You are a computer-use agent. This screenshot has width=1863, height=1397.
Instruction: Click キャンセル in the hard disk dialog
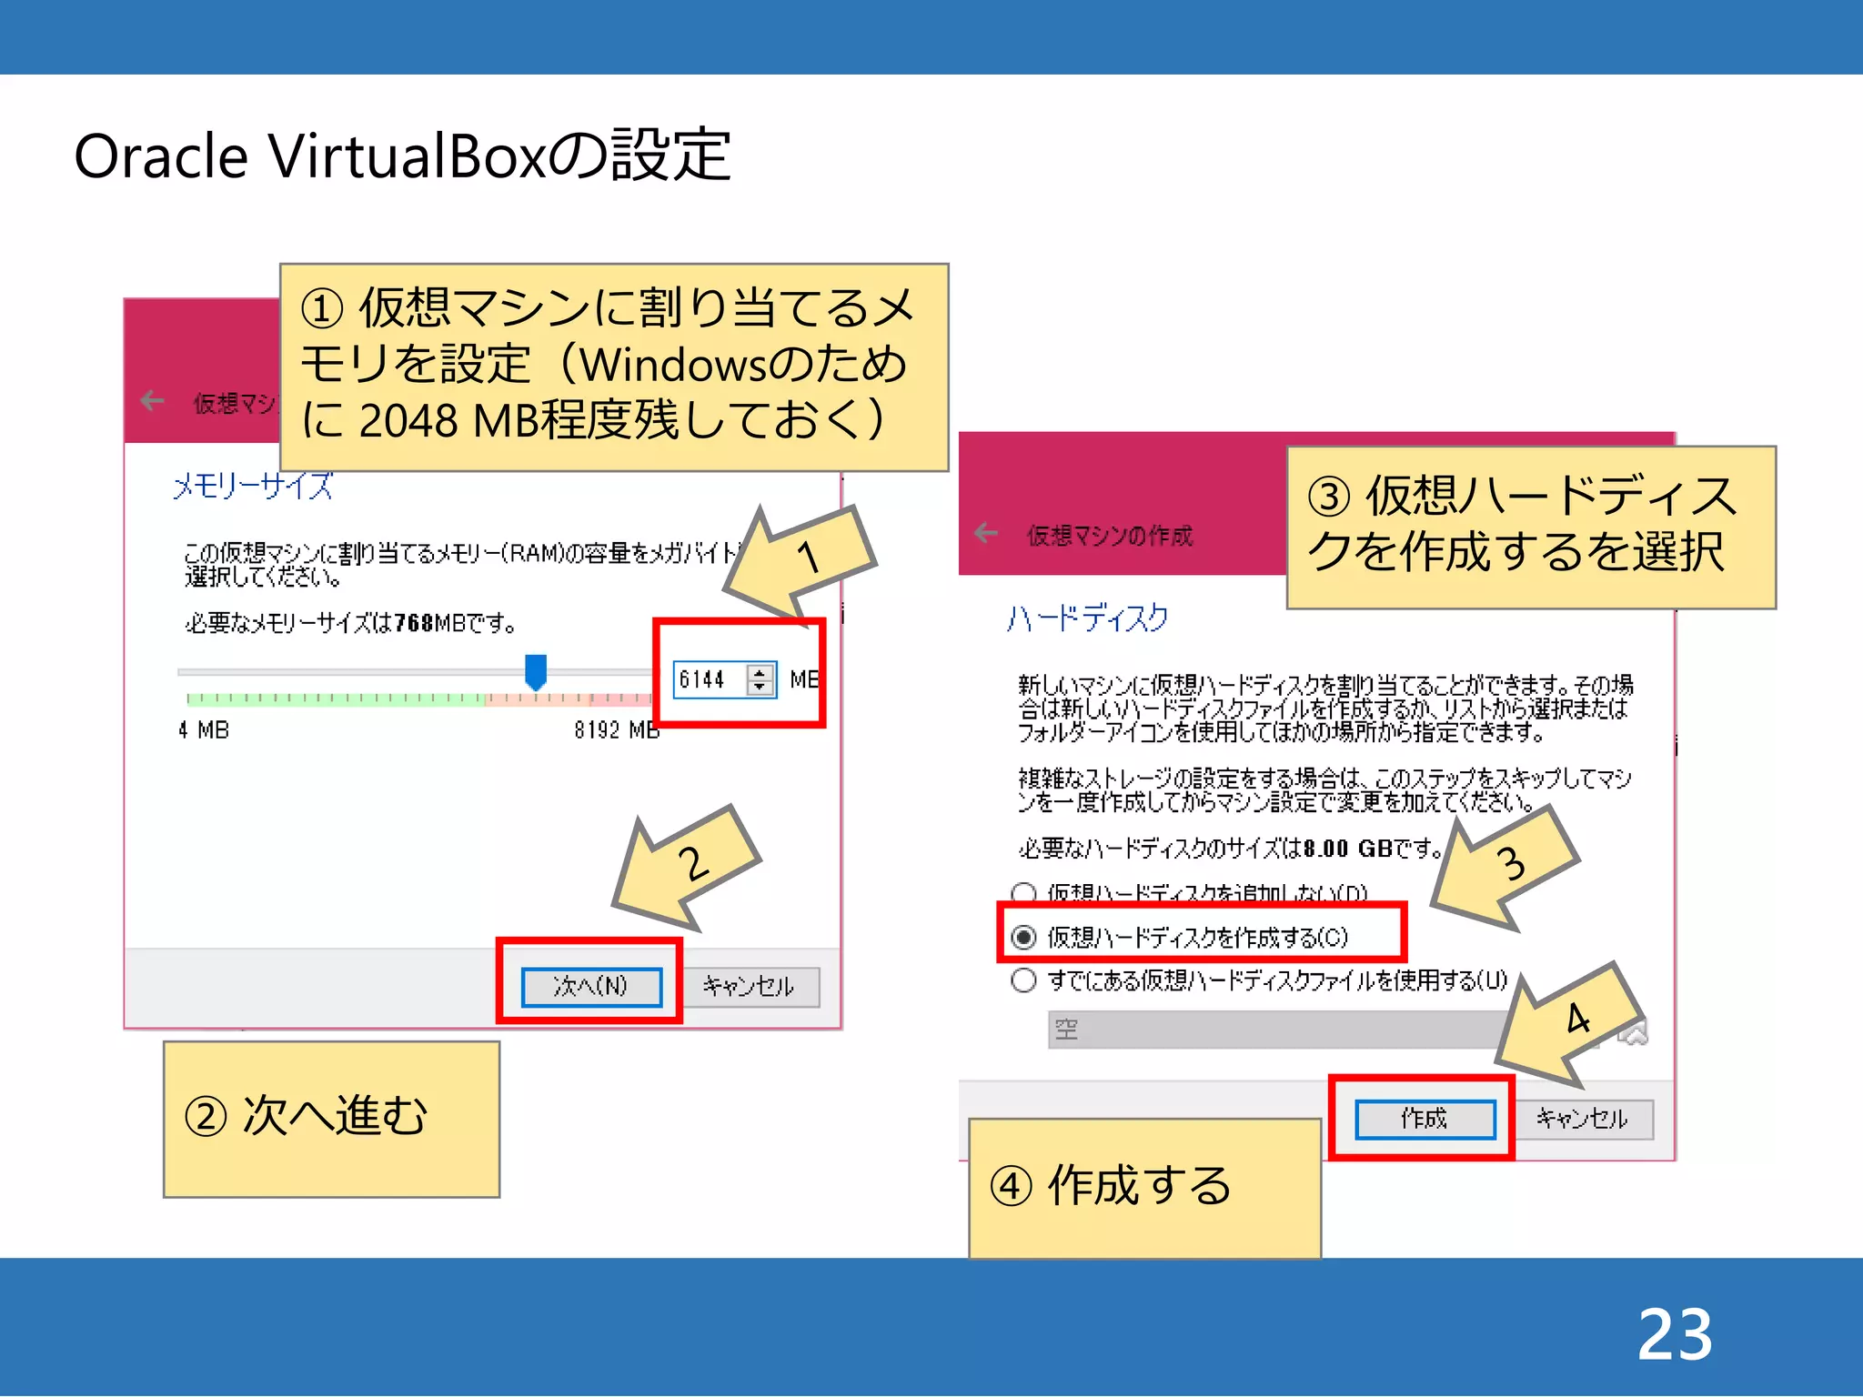[1583, 1119]
